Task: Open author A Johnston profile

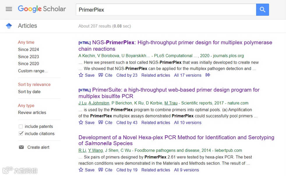Action: 99,103
